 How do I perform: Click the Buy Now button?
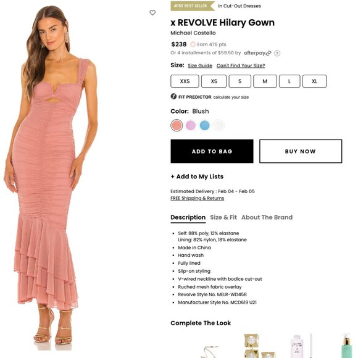click(301, 151)
